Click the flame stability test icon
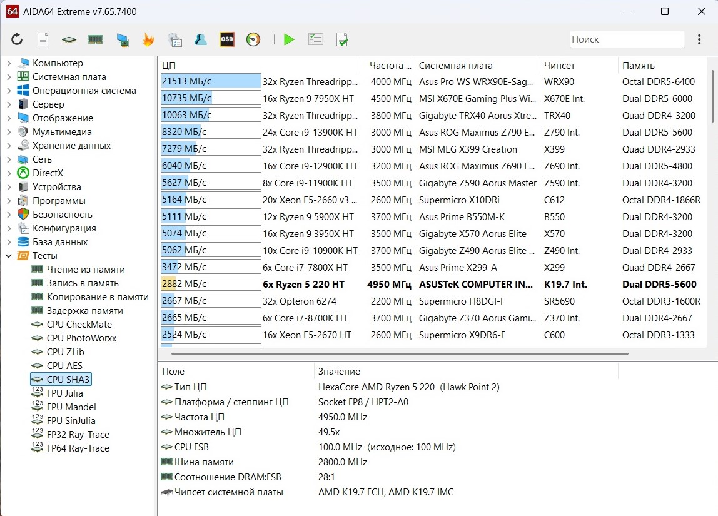 [148, 39]
